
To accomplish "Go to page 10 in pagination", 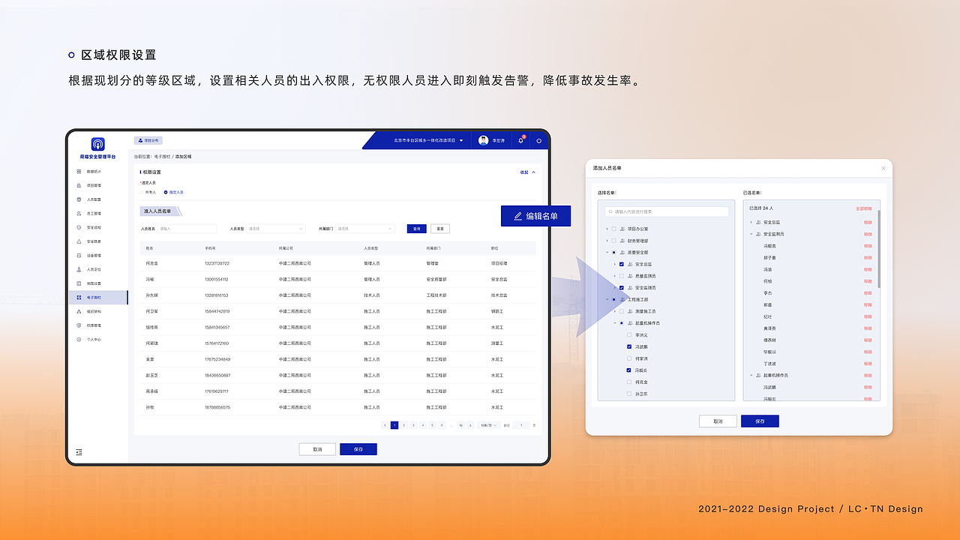I will (x=460, y=425).
